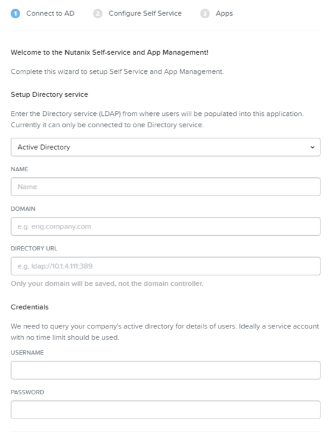Viewport: 335px width, 432px height.
Task: Click the step 1 circle icon
Action: point(15,13)
